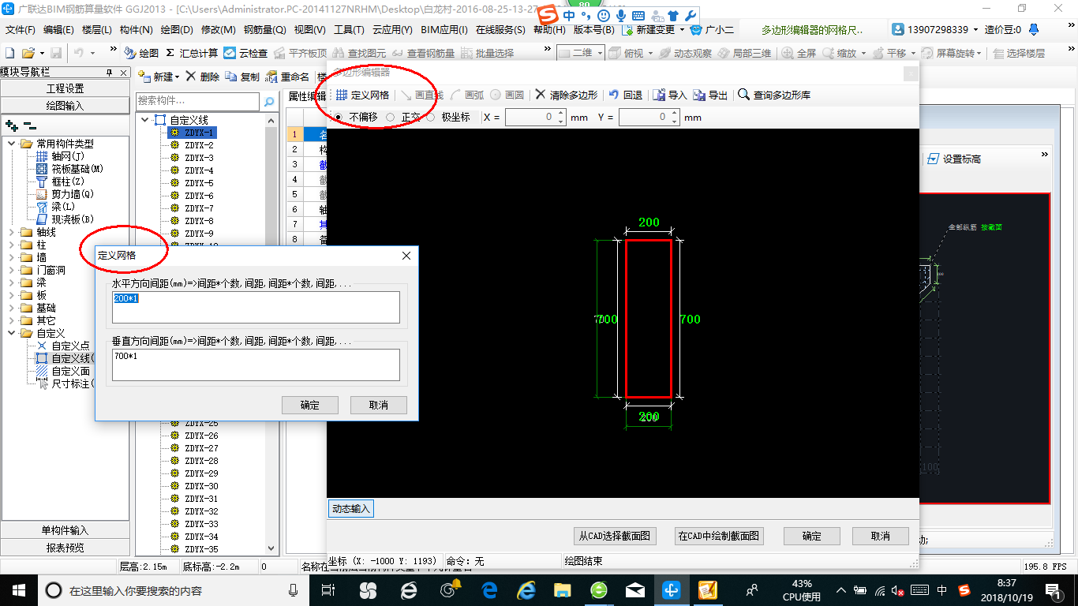The image size is (1078, 606).
Task: Select the 画直线 line drawing tool
Action: click(x=422, y=95)
